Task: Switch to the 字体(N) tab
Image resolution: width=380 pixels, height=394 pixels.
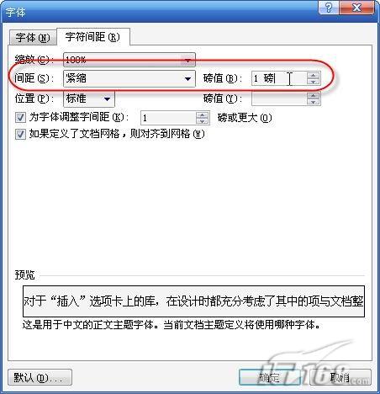Action: tap(33, 38)
